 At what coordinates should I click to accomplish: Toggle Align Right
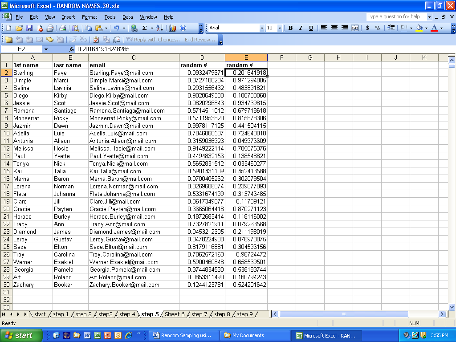[x=345, y=28]
